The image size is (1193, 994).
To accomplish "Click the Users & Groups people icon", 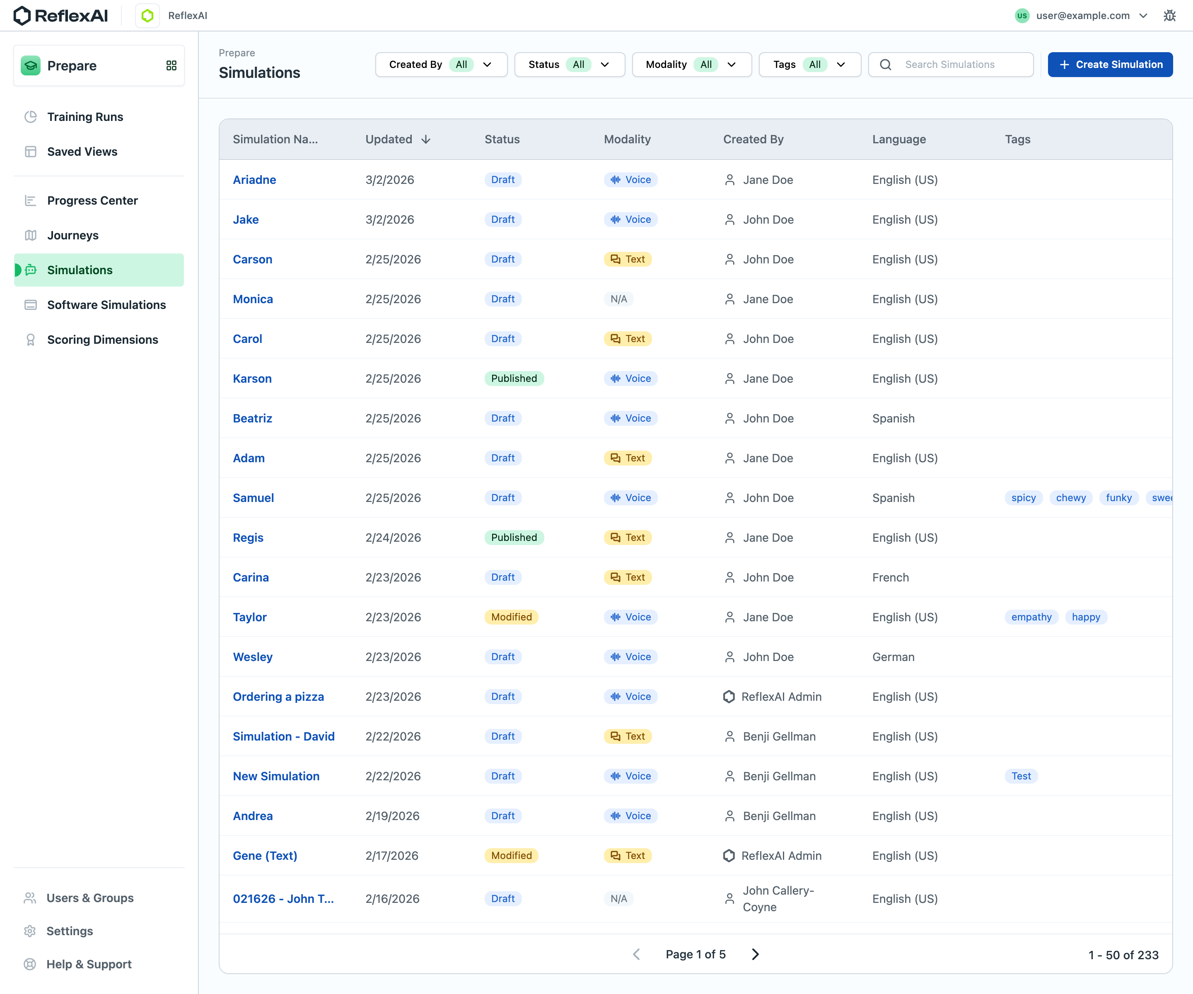I will click(30, 898).
